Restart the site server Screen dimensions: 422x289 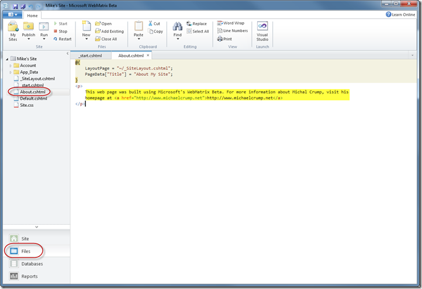pos(63,39)
